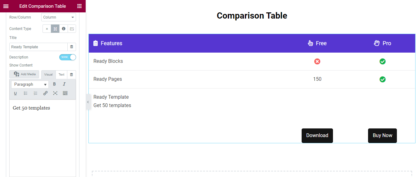Click the Add Media button
Image resolution: width=418 pixels, height=177 pixels.
coord(25,74)
